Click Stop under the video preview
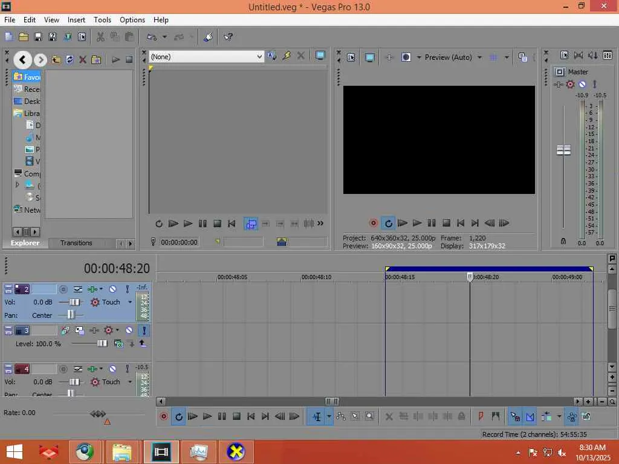 [x=446, y=224]
